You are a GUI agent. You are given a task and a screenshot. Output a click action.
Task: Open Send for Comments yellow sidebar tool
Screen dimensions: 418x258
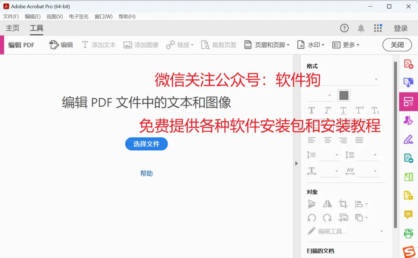408,196
